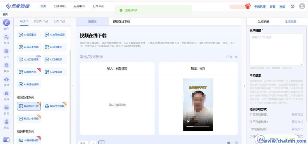The width and height of the screenshot is (308, 144).
Task: Switch to the 生成记录 tab
Action: [263, 22]
